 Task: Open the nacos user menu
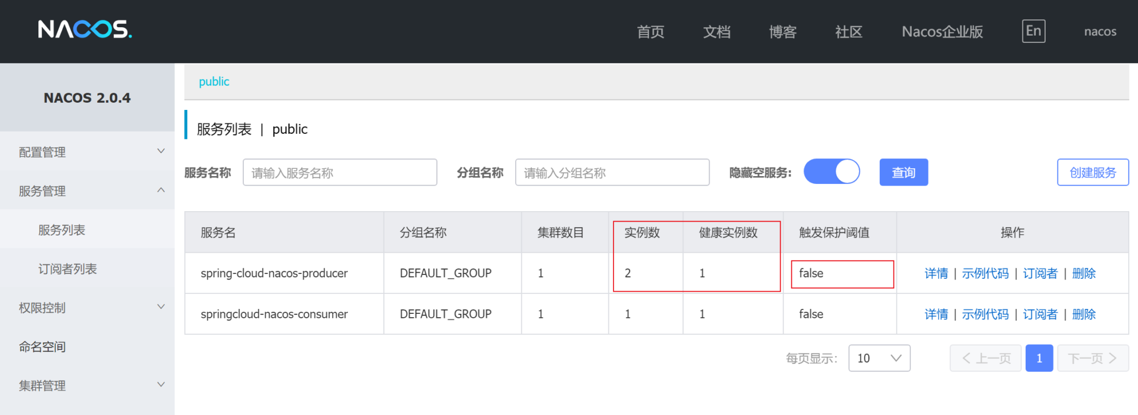pyautogui.click(x=1100, y=32)
